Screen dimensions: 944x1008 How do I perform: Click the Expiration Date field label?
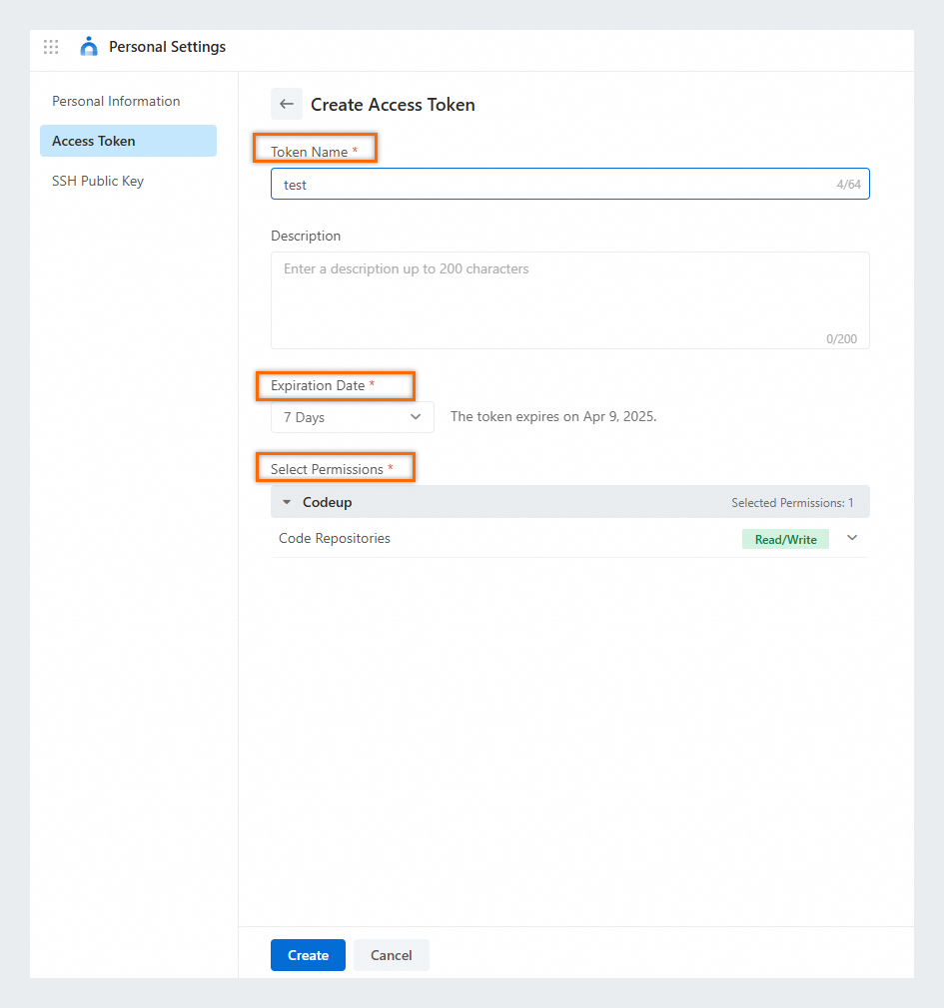318,385
